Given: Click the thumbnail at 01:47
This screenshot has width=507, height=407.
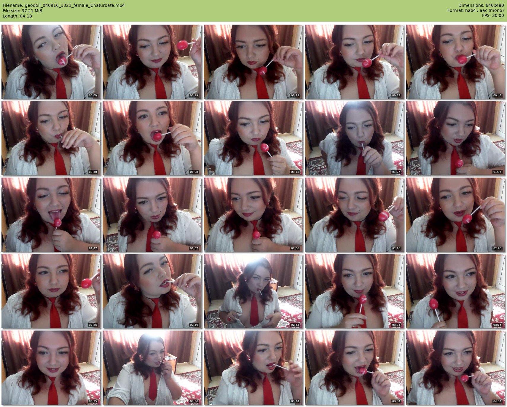Looking at the screenshot, I should click(x=51, y=215).
